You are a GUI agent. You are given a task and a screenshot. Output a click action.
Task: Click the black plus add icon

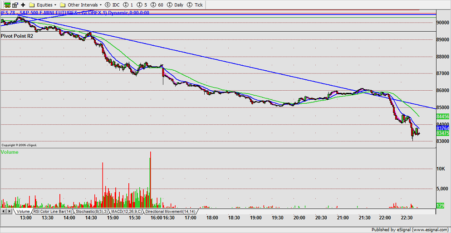(23, 5)
